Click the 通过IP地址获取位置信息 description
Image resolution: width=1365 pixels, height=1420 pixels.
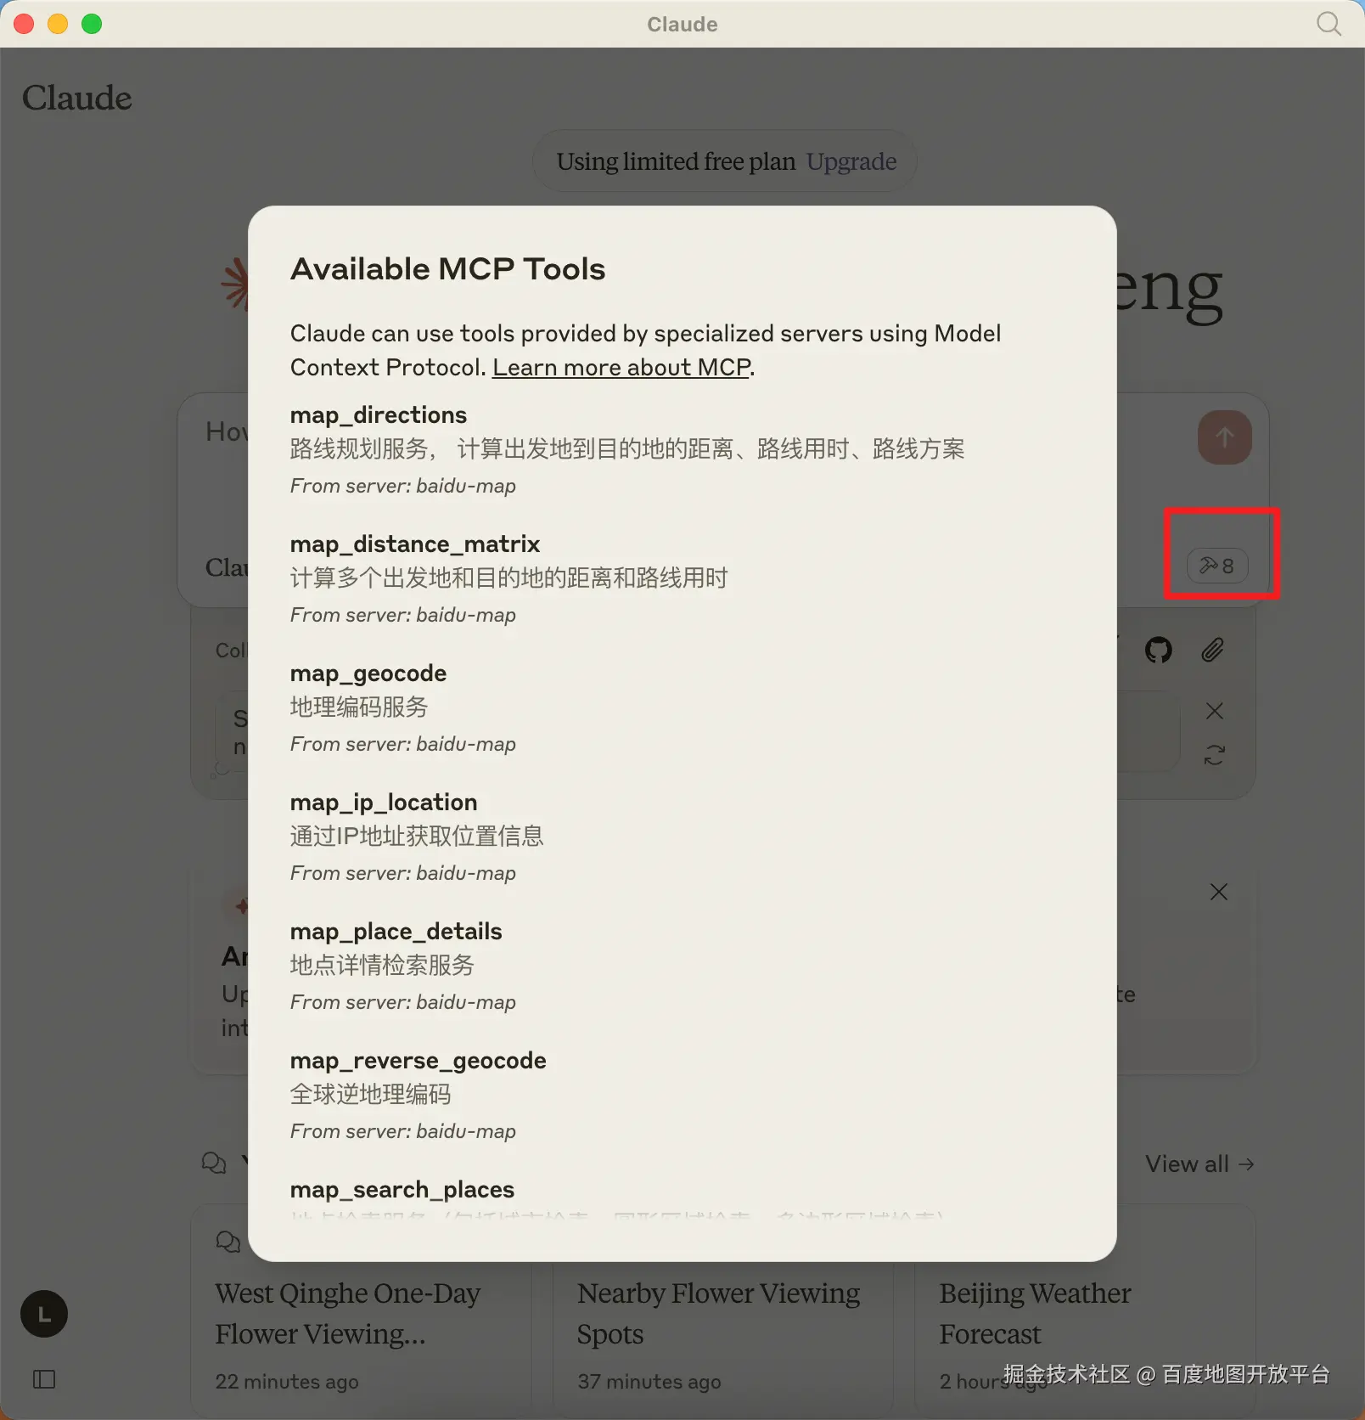pos(417,837)
